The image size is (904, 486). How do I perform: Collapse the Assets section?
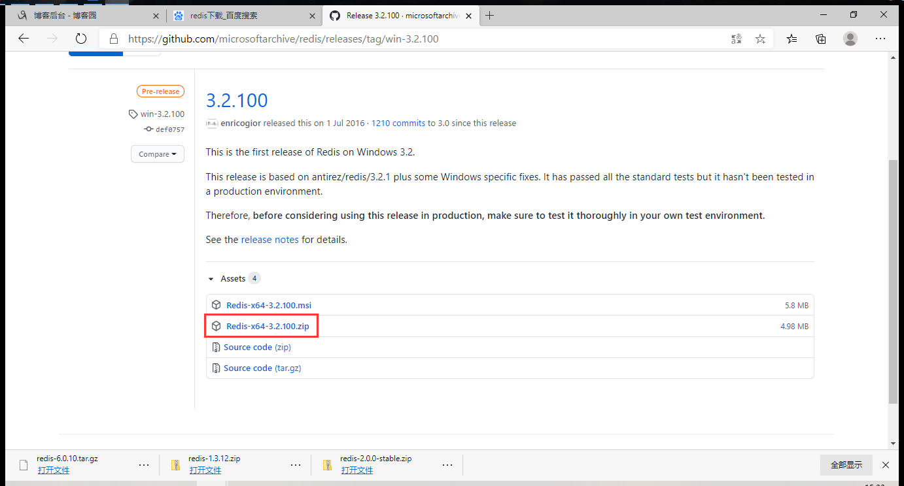pos(232,278)
